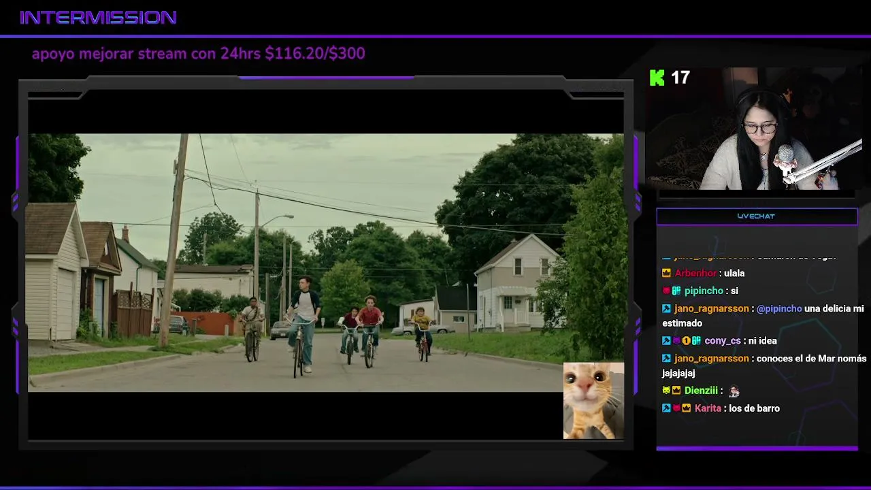Click the teal badge directly before cony_cs
The image size is (871, 490).
(696, 341)
